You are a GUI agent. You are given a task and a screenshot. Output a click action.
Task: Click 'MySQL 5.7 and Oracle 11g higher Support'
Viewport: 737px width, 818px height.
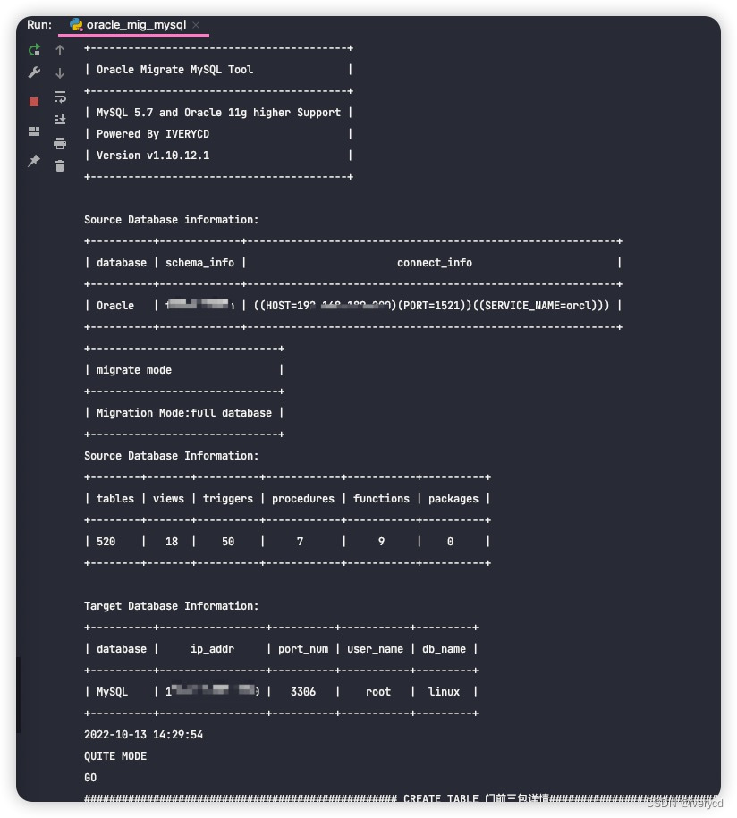click(218, 112)
